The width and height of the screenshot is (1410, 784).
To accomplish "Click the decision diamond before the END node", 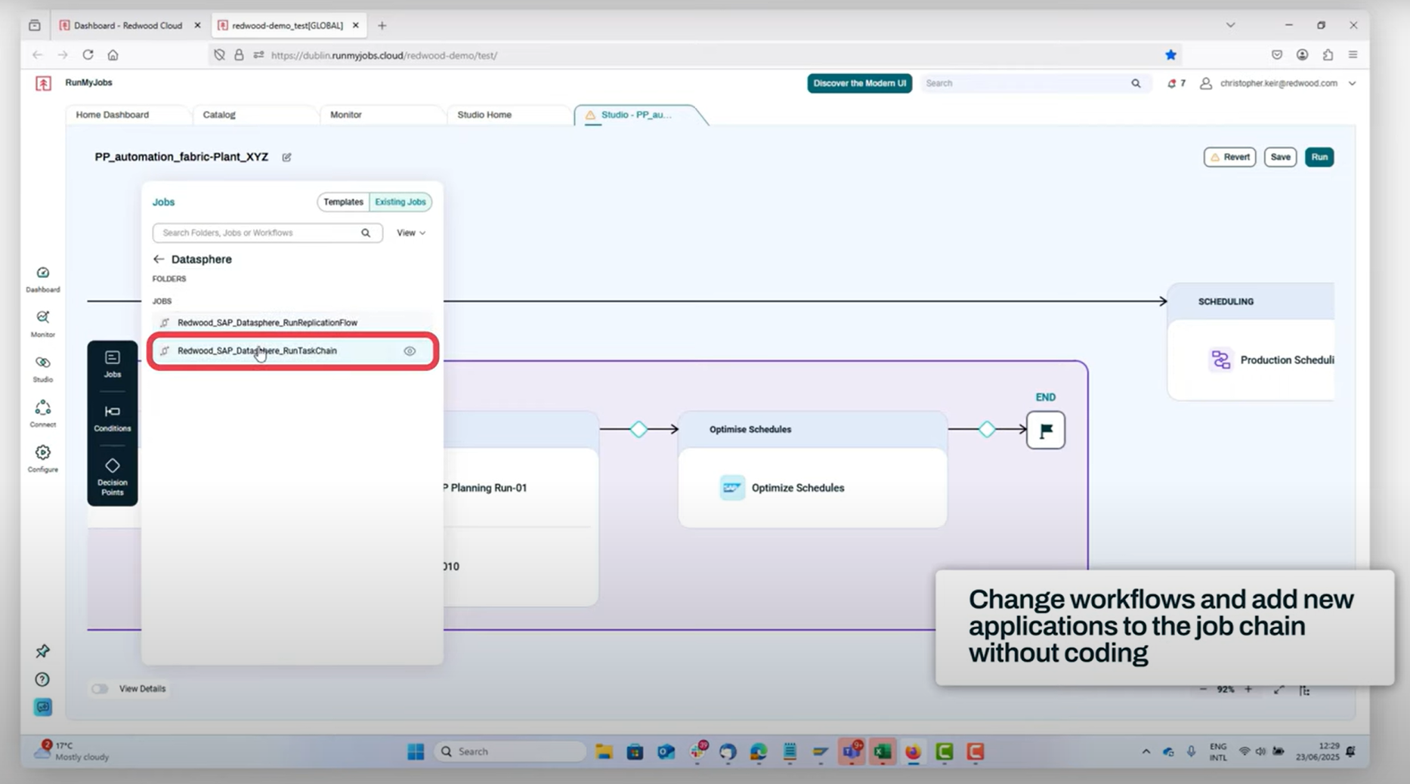I will tap(987, 429).
